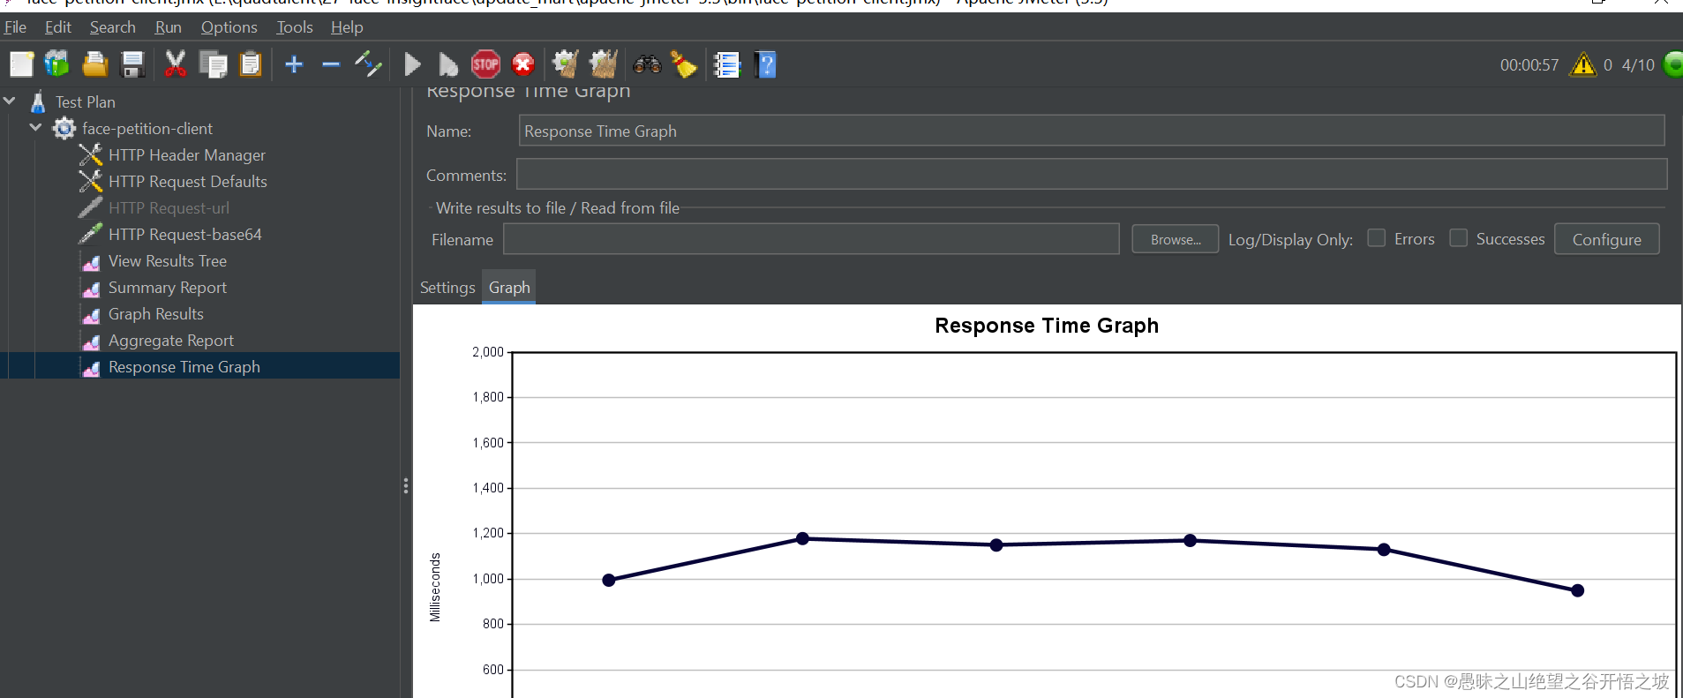Viewport: 1683px width, 698px height.
Task: Click the Search binoculars icon
Action: pos(647,64)
